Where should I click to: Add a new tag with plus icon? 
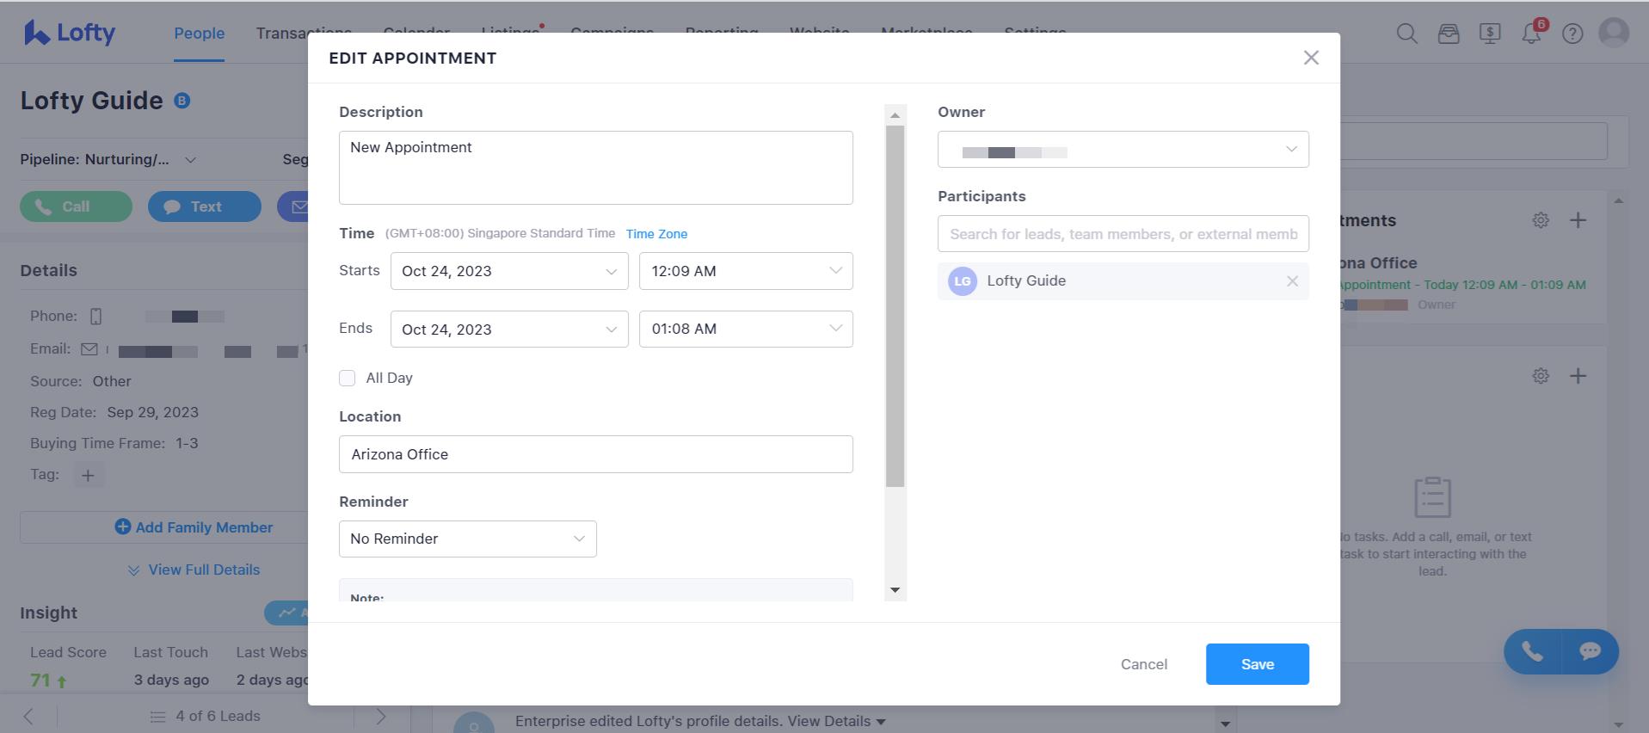[88, 475]
